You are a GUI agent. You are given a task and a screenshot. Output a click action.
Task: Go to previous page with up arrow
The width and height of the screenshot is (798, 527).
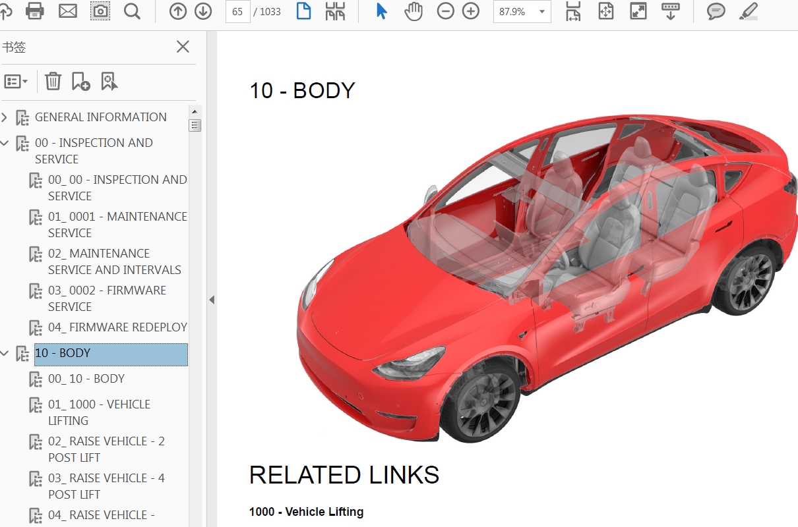[178, 11]
